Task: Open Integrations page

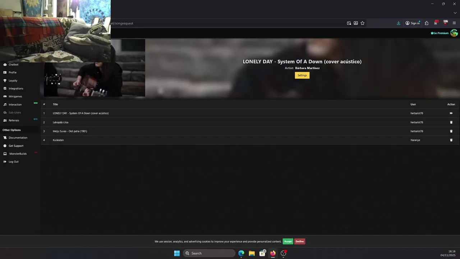Action: (x=16, y=88)
